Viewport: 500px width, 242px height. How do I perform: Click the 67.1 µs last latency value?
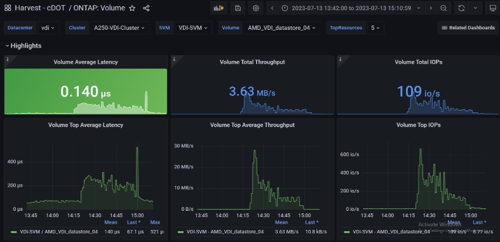135,232
